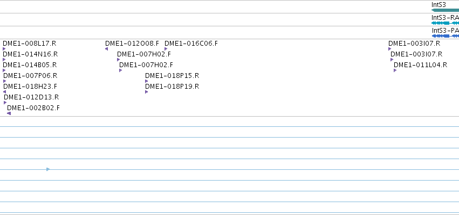Click the DME1-003I07.R arrow in first row
This screenshot has height=215, width=459.
[x=390, y=49]
